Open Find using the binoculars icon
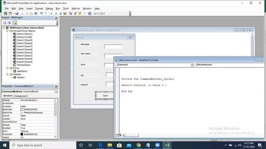 [x=36, y=13]
